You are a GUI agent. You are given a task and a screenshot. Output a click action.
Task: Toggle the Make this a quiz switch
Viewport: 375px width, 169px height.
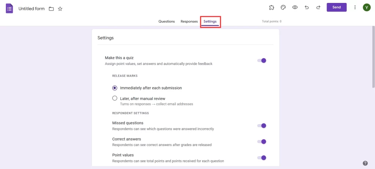[x=261, y=61]
